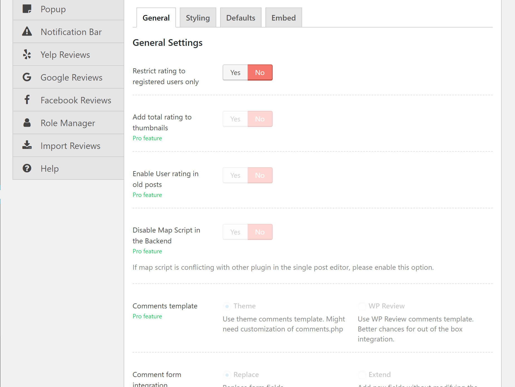Switch to the Styling tab

tap(198, 17)
